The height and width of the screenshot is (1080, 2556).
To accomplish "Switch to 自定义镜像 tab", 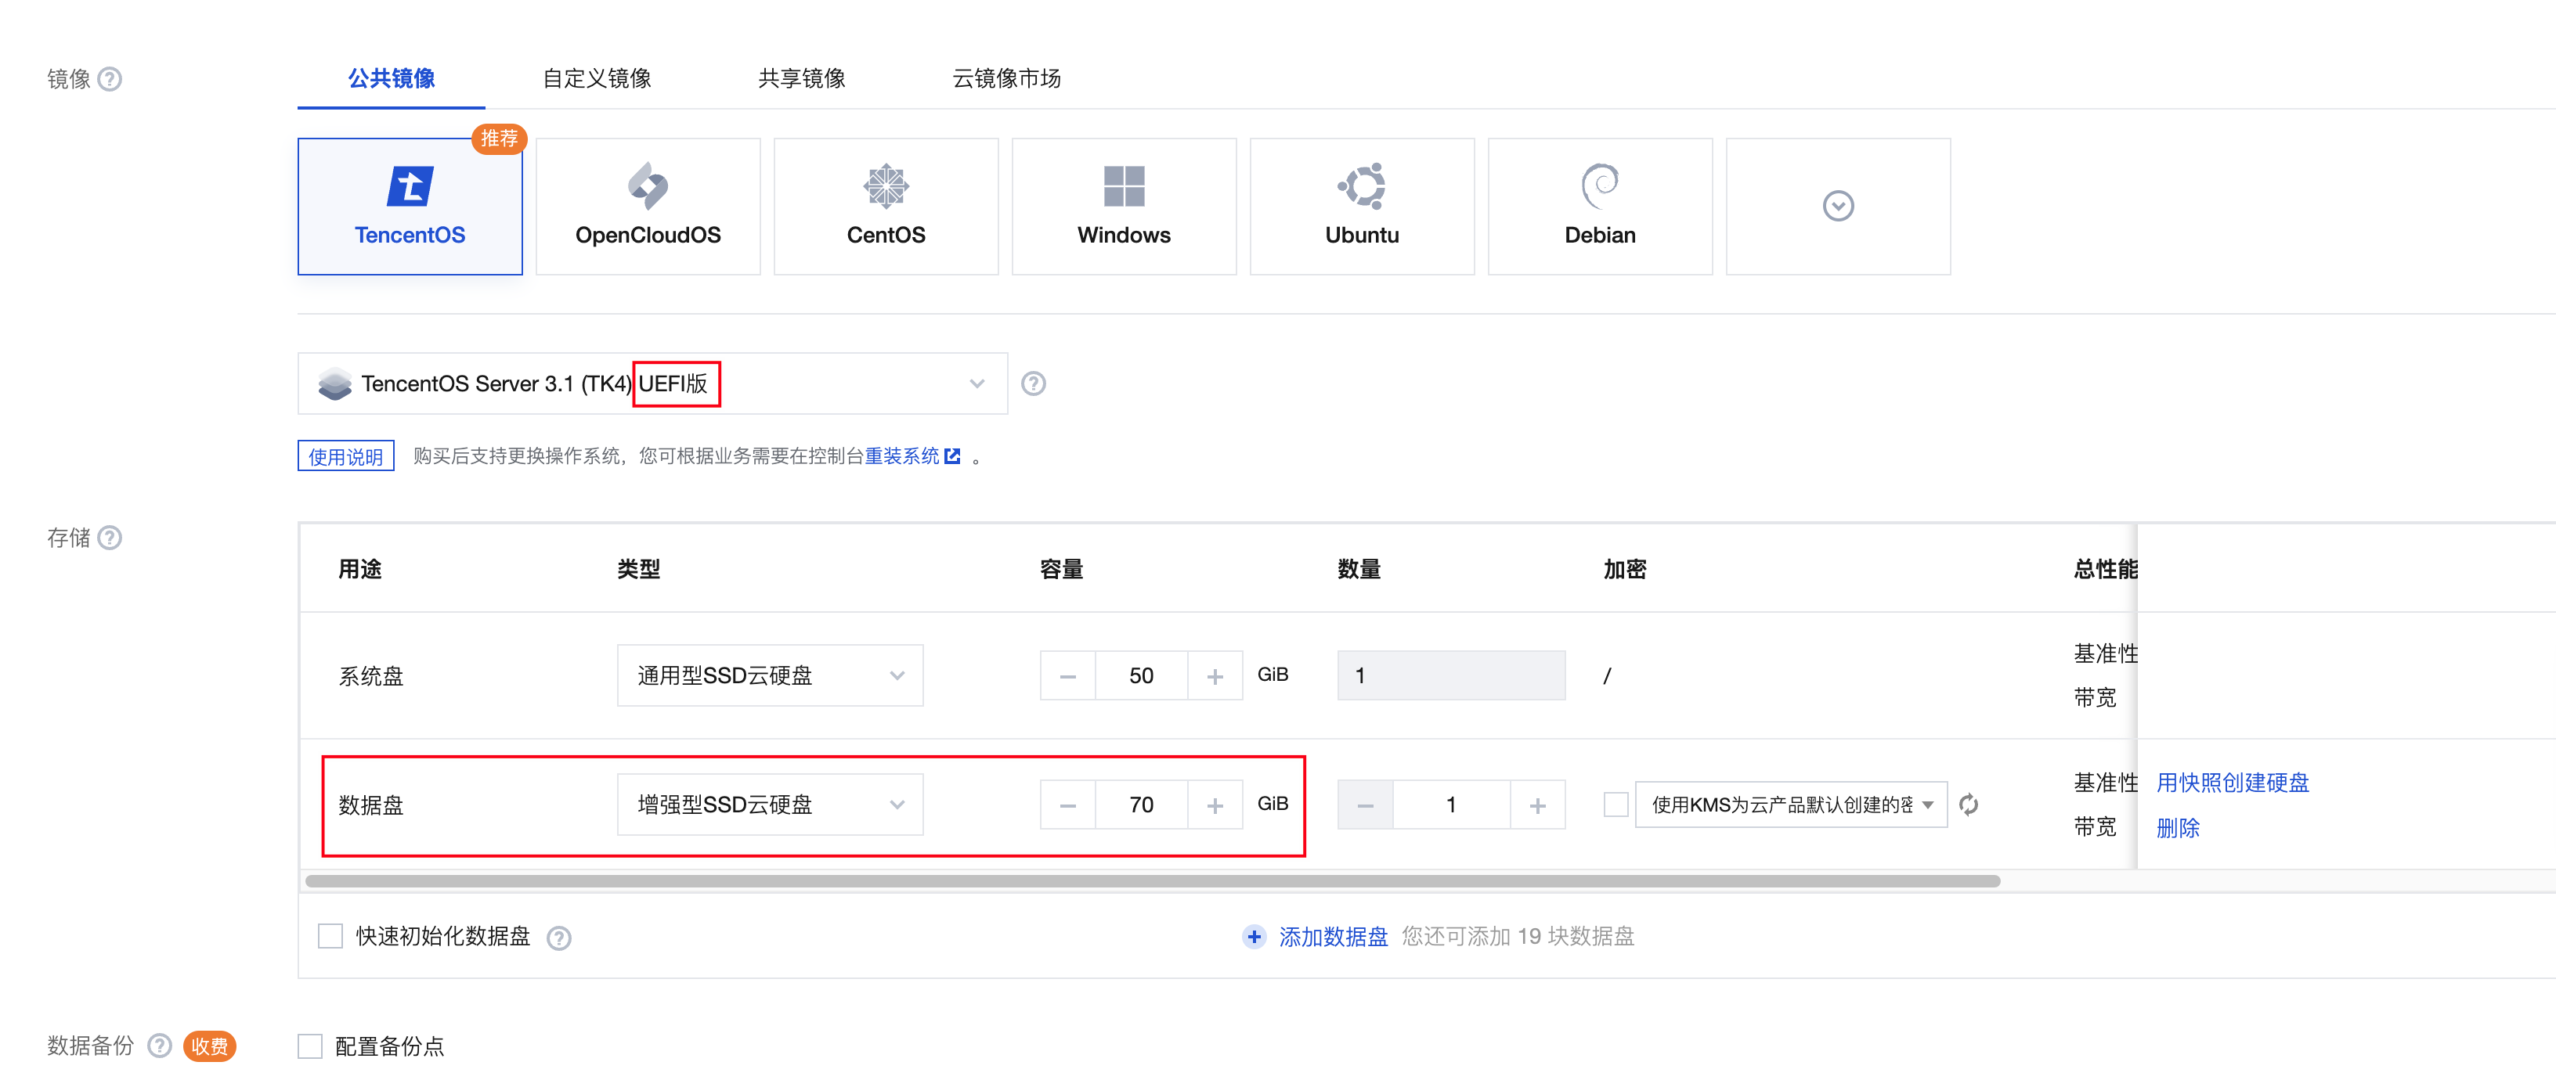I will 597,78.
